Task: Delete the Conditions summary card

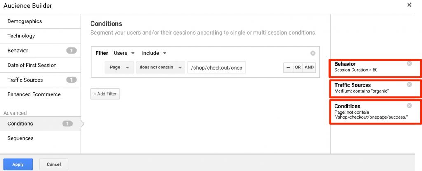Action: (x=409, y=105)
